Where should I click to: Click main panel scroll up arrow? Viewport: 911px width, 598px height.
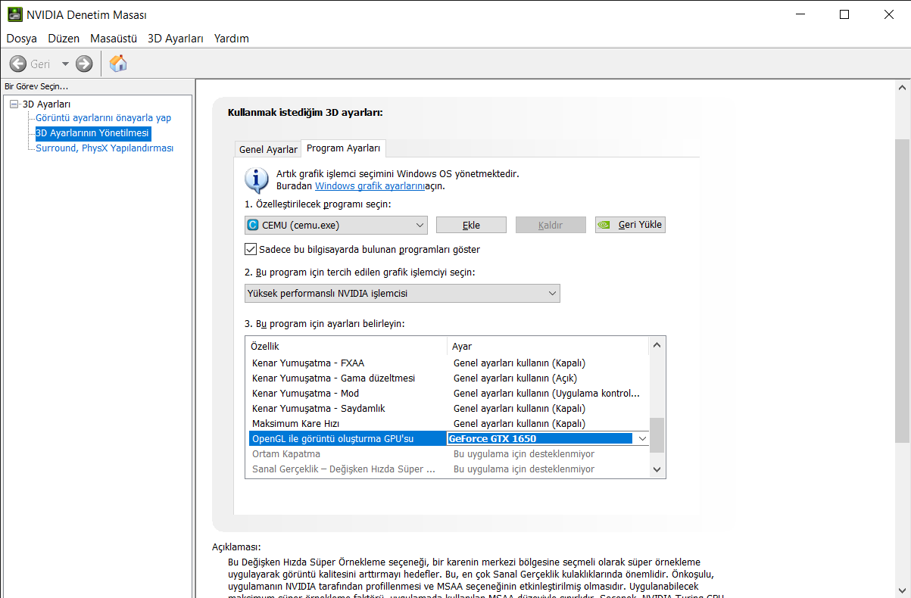click(x=903, y=86)
